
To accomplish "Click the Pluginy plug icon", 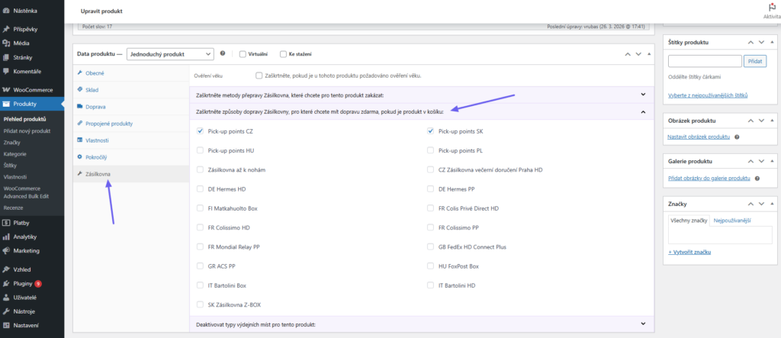I will (6, 283).
